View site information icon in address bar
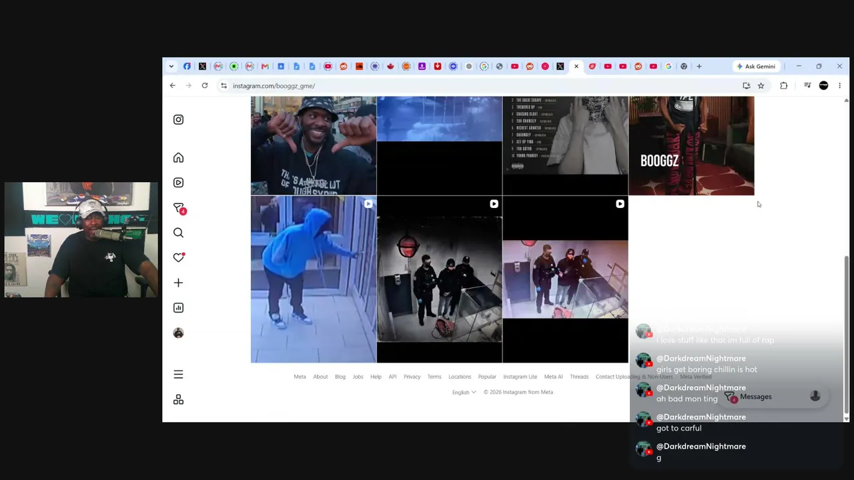The width and height of the screenshot is (854, 480). coord(224,85)
